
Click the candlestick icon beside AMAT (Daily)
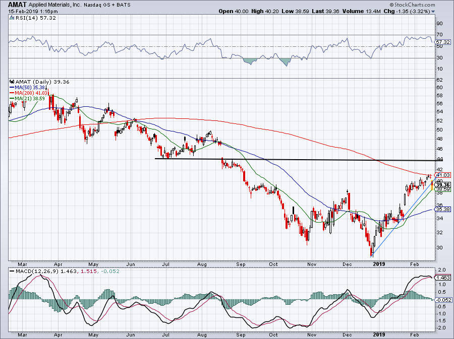click(x=11, y=81)
